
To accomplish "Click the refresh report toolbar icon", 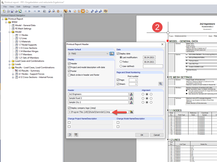I will coord(20,11).
